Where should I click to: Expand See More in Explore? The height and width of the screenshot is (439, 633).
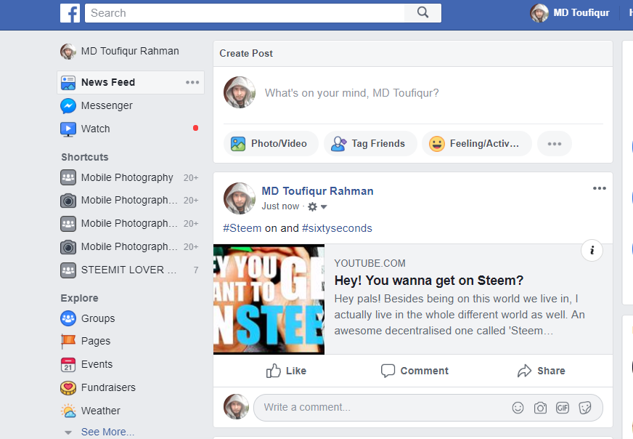[107, 432]
